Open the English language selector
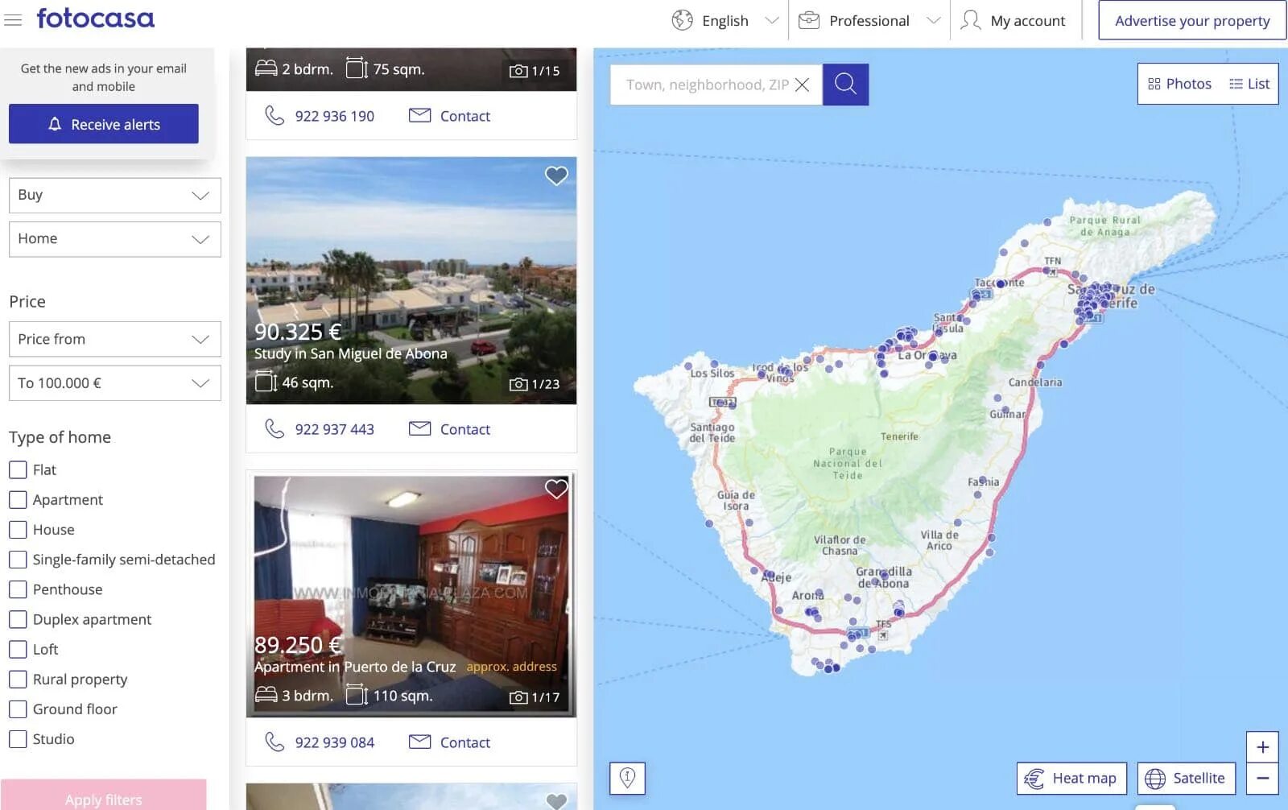Screen dimensions: 1288x810 [x=725, y=20]
